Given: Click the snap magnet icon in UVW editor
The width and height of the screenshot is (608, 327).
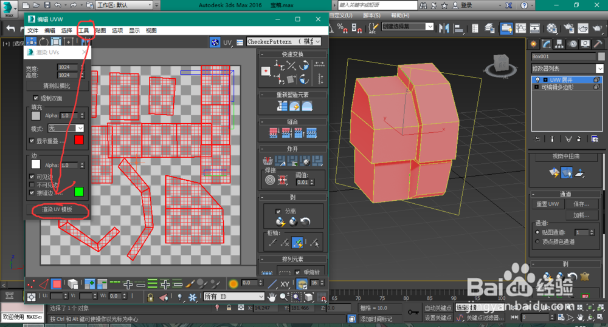Looking at the screenshot, I should (x=323, y=297).
